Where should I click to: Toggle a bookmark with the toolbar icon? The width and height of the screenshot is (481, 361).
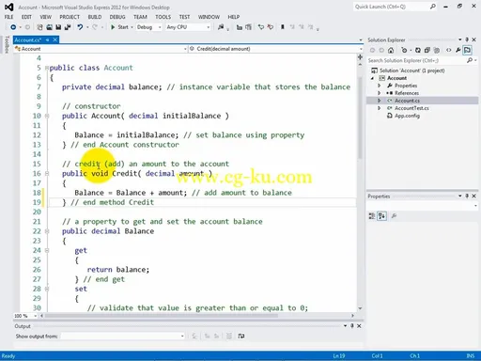tap(283, 27)
